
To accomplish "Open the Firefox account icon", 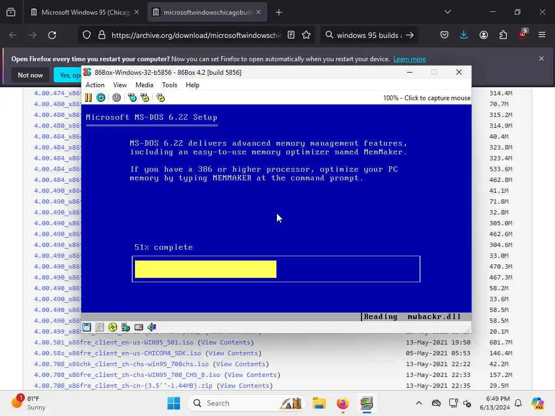I will [483, 35].
